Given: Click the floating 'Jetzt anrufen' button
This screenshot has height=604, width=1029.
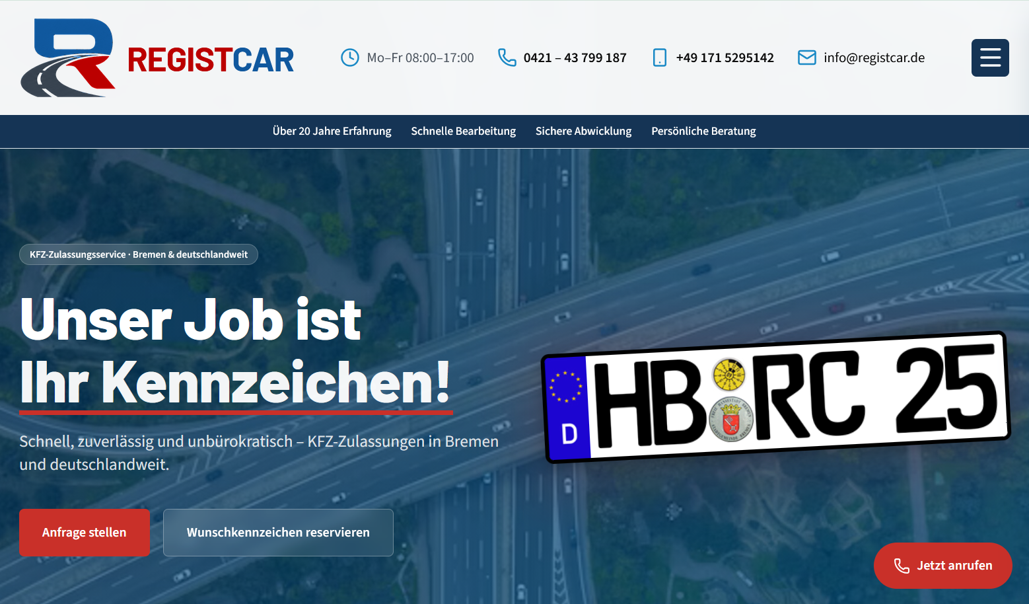Looking at the screenshot, I should tap(942, 566).
